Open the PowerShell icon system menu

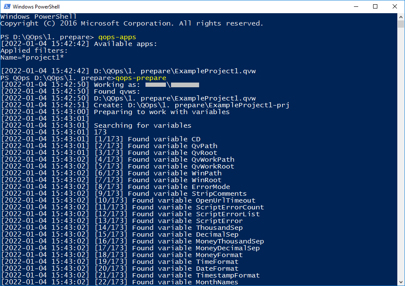pyautogui.click(x=7, y=6)
